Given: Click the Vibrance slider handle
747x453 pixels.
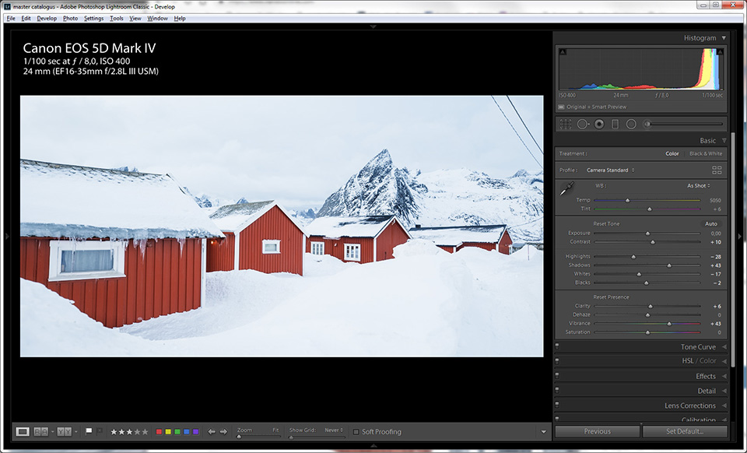Looking at the screenshot, I should pos(669,324).
